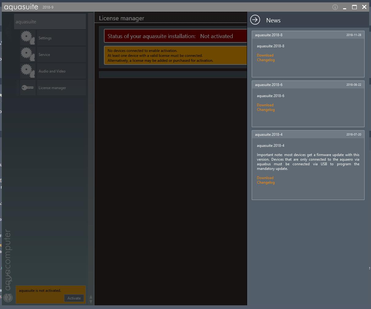Viewport: 371px width, 309px height.
Task: Click the 2018-08-22 date label
Action: pos(354,85)
